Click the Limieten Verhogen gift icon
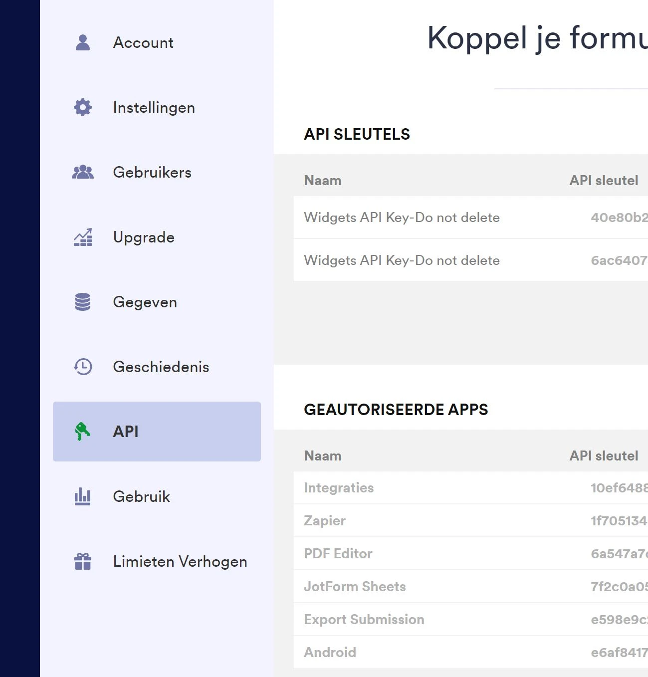 [83, 561]
